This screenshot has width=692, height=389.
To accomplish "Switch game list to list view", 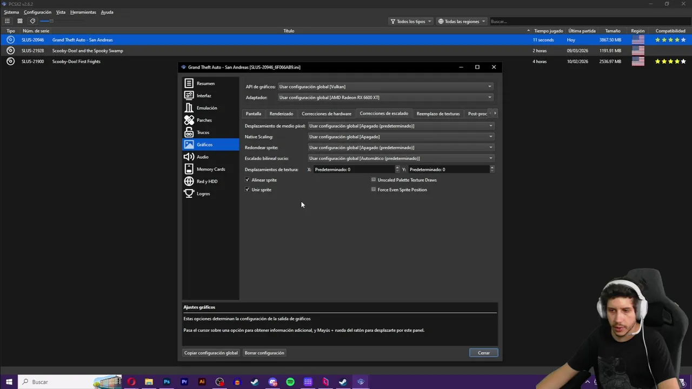I will 7,21.
